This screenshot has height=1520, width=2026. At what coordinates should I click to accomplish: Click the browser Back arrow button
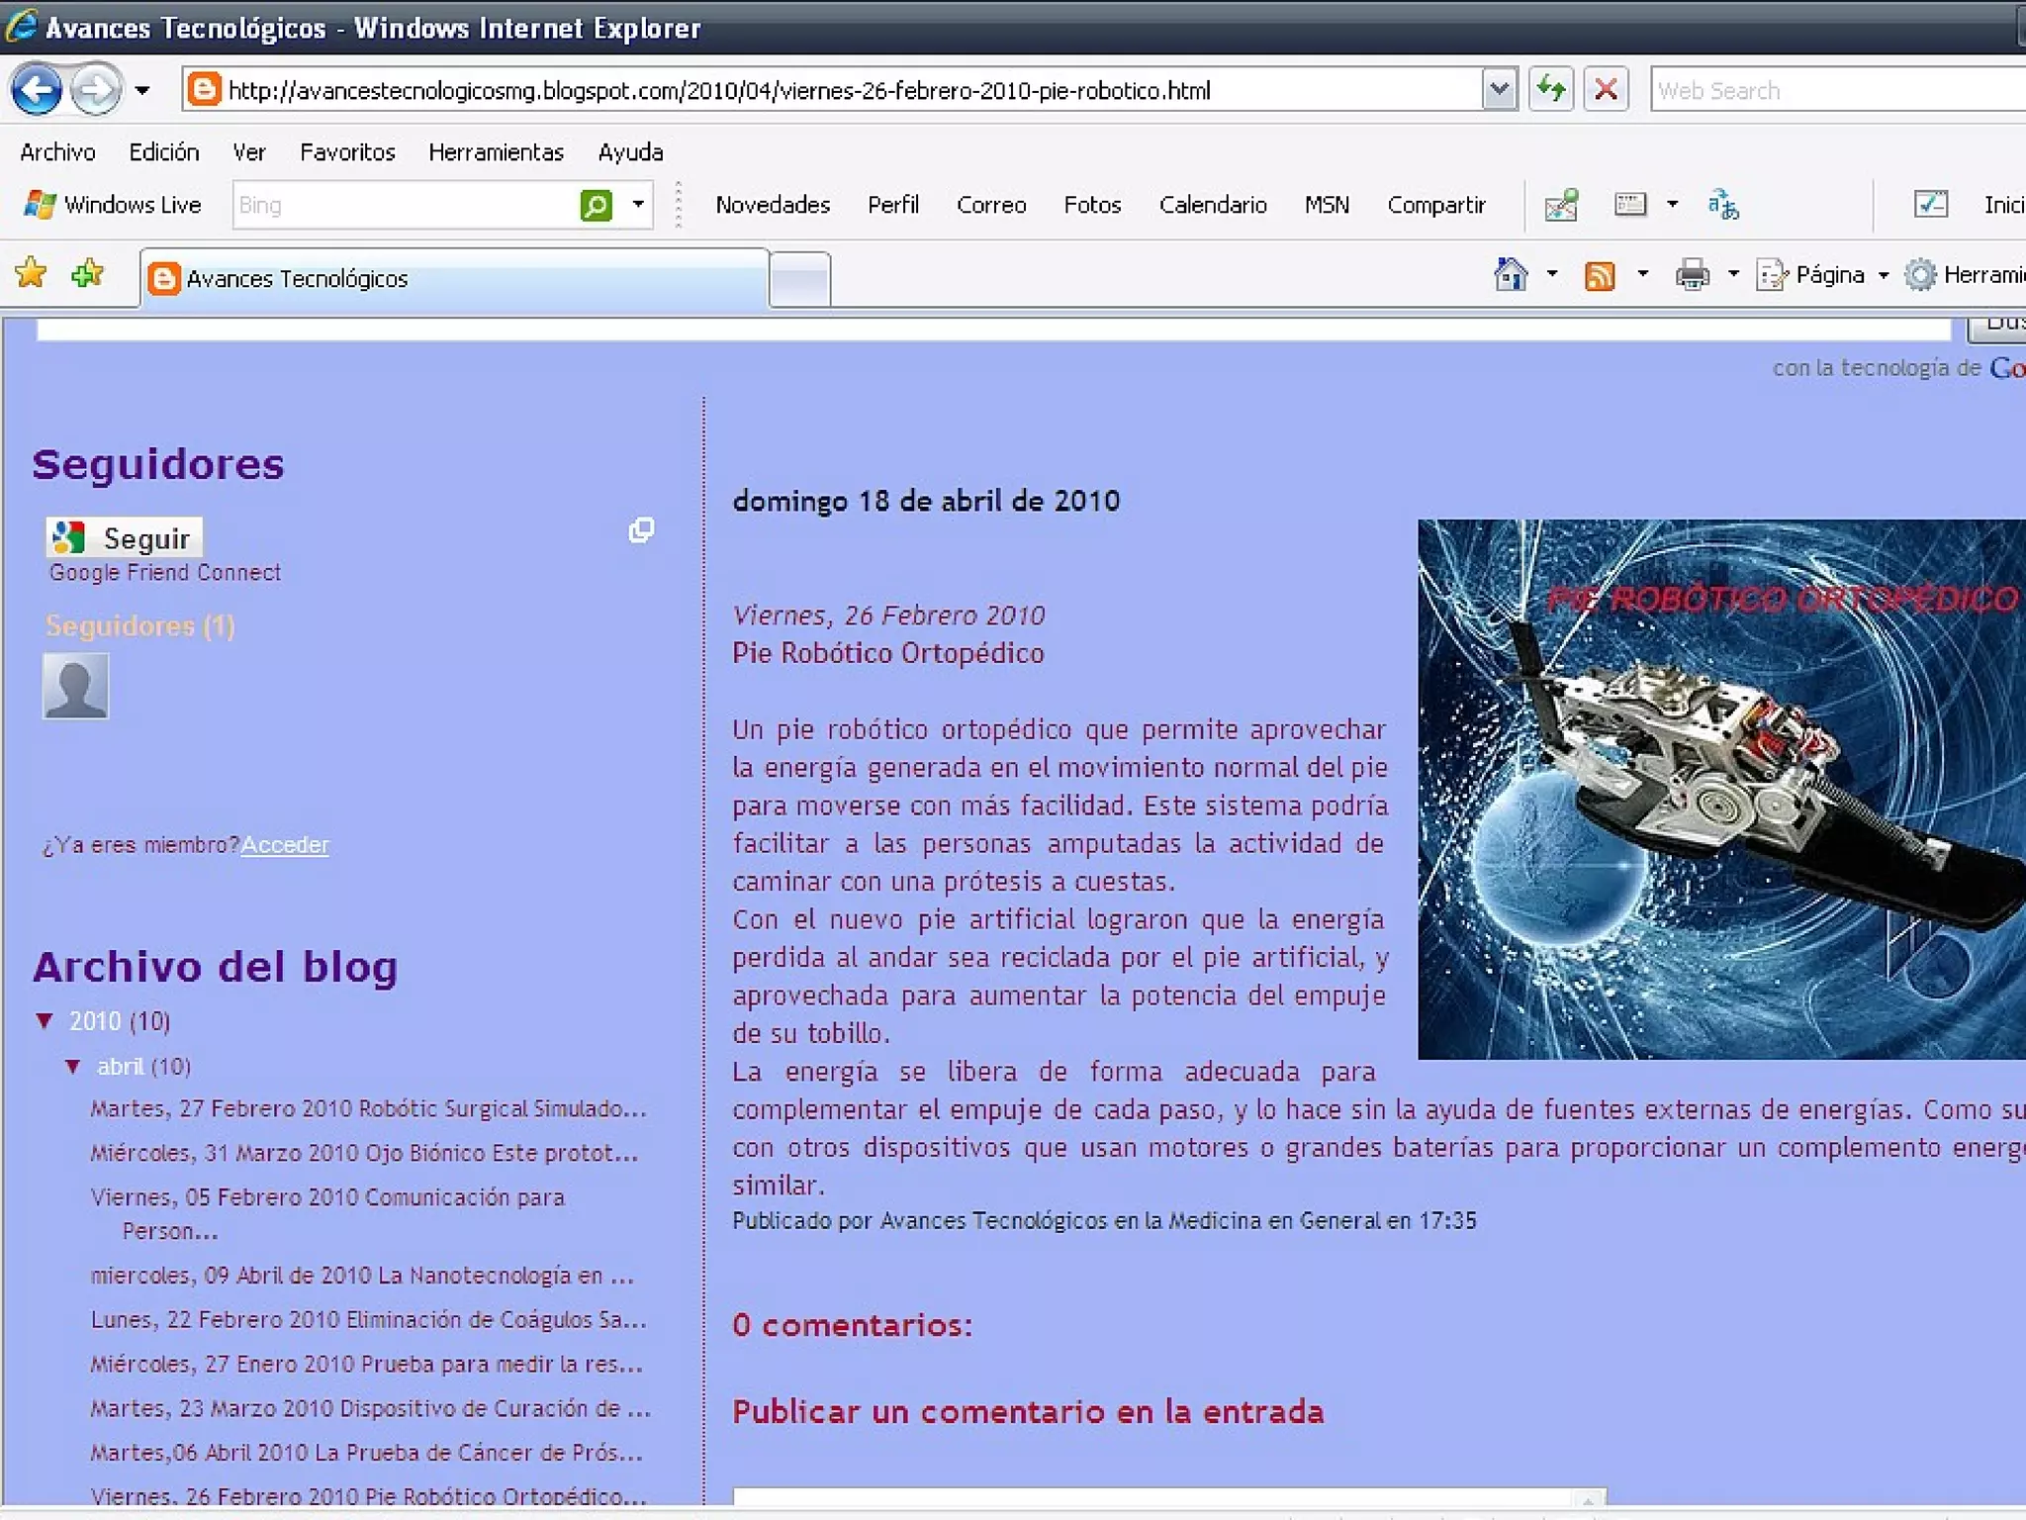click(37, 90)
